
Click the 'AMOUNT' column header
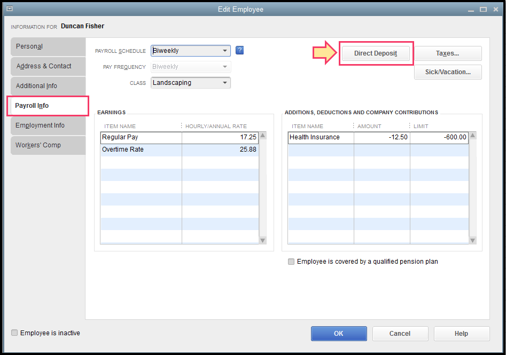point(369,127)
